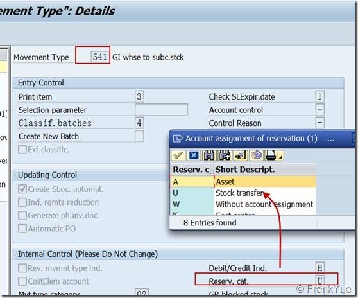Viewport: 358px width, 298px height.
Task: Click the Mvt type category field showing 02
Action: [142, 292]
